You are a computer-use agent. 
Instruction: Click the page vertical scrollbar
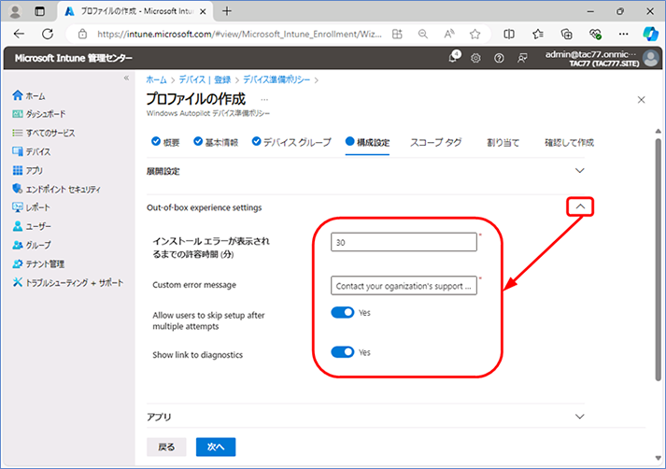point(658,260)
